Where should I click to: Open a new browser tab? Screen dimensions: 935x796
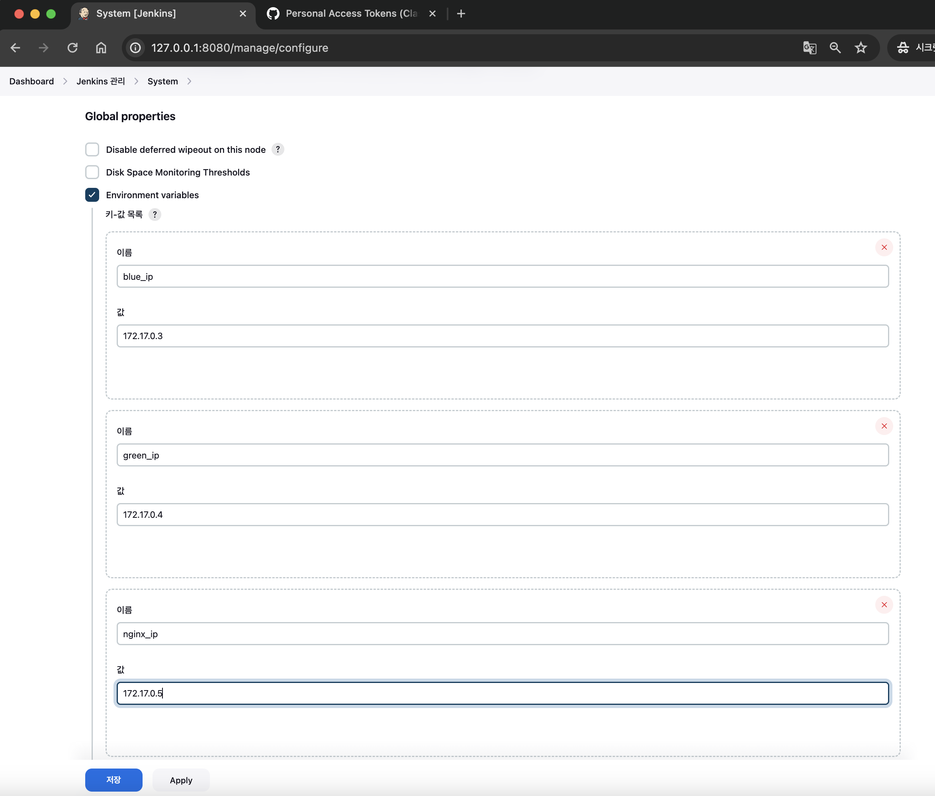[461, 14]
